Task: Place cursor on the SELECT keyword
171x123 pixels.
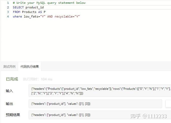Action: click(18, 7)
